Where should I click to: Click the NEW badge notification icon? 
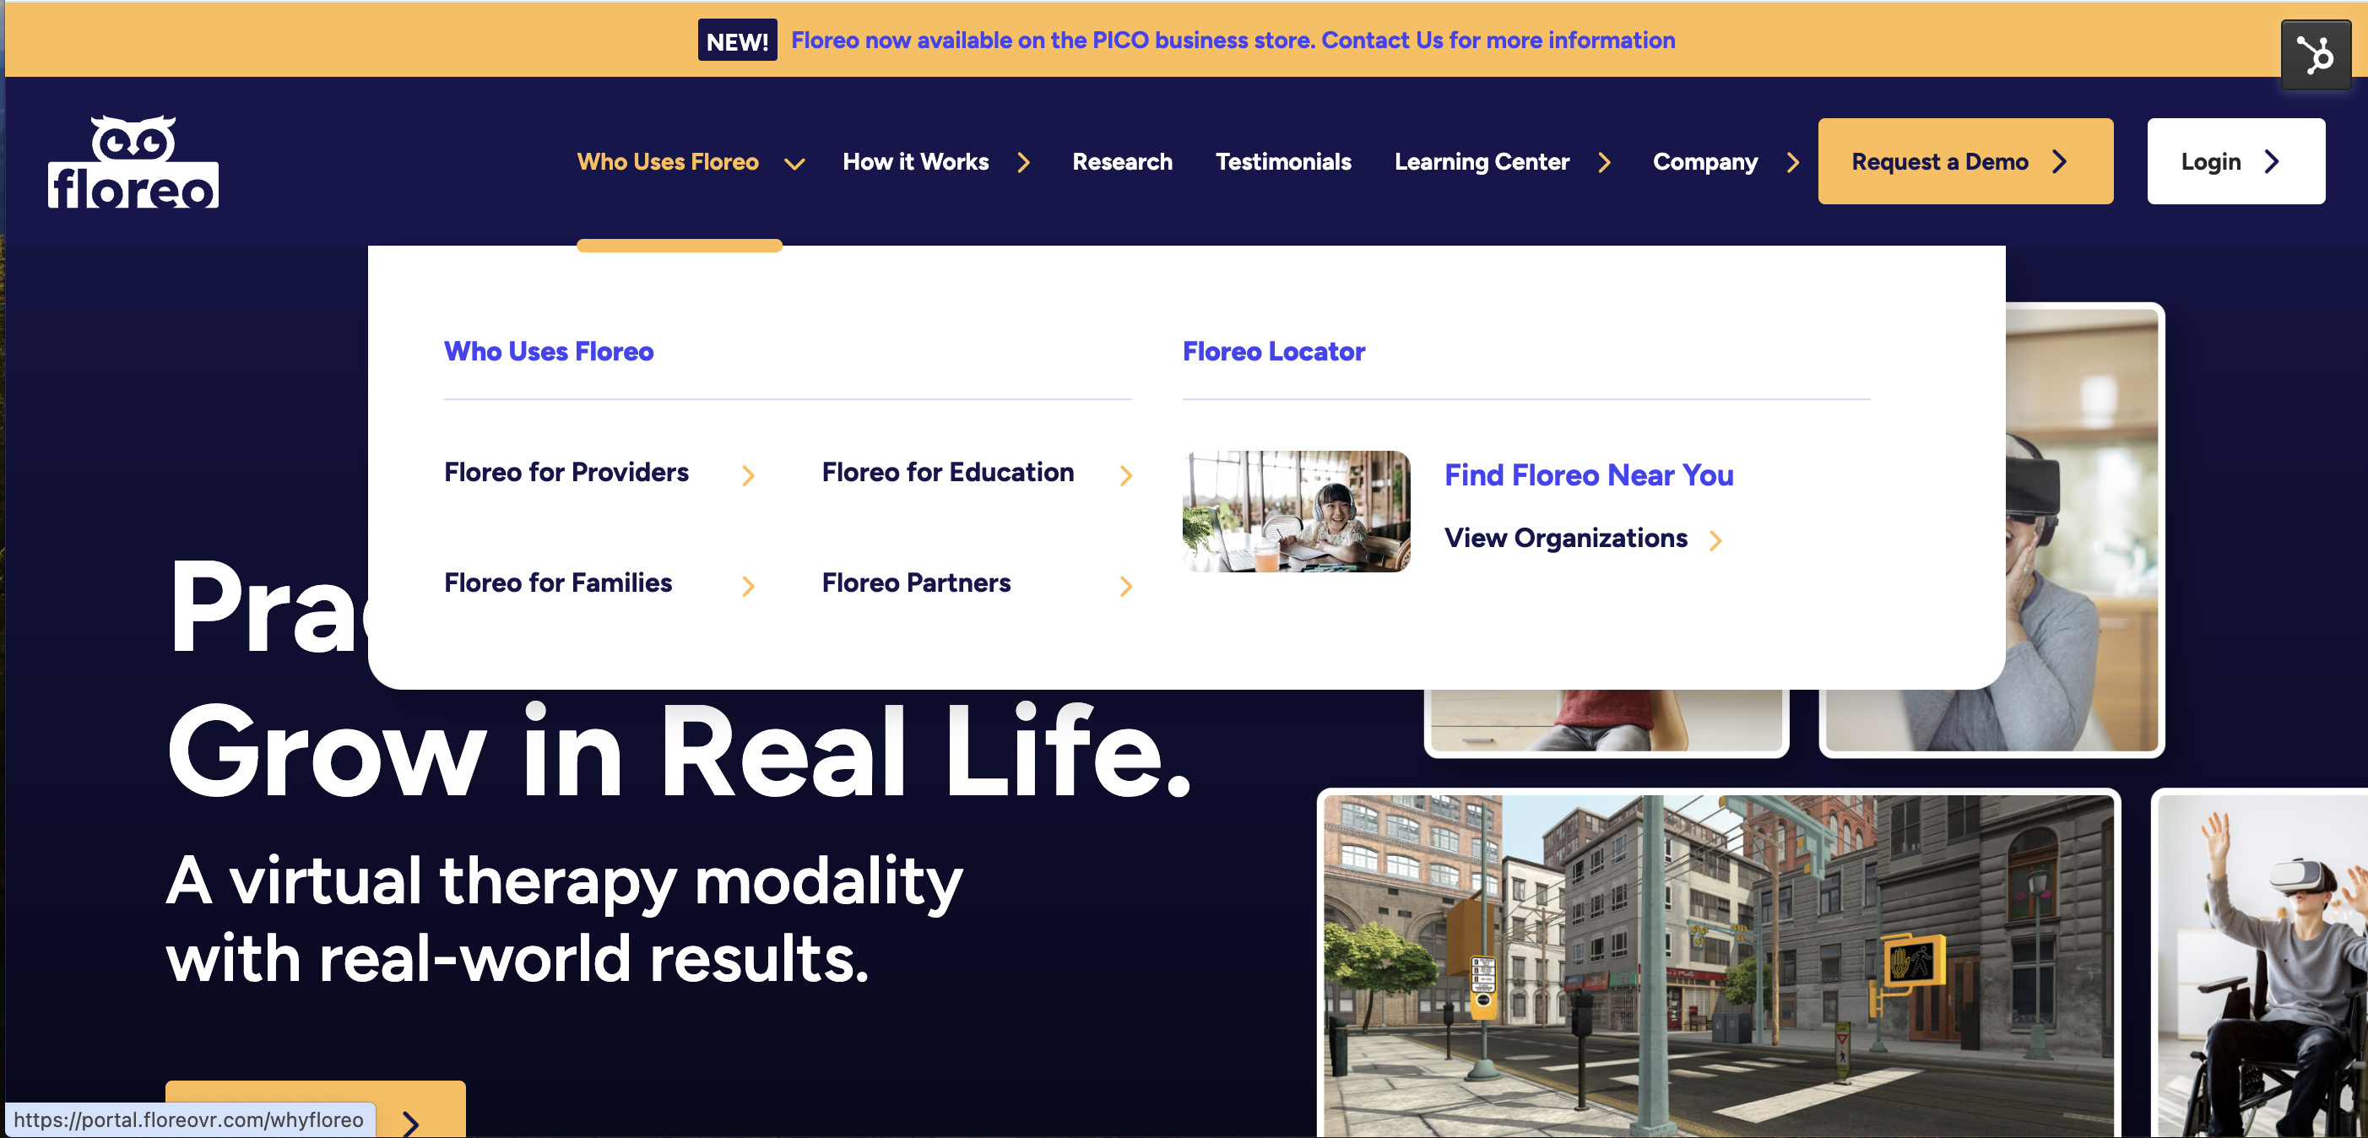point(735,38)
